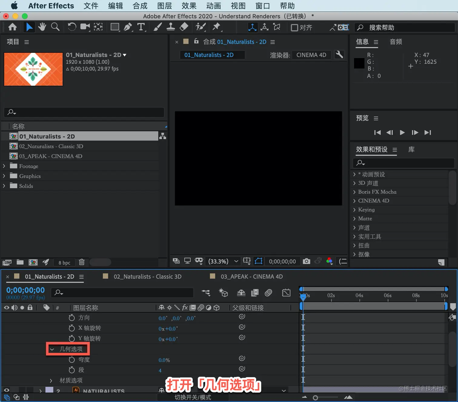Image resolution: width=458 pixels, height=402 pixels.
Task: Click show channel RGB color icon
Action: click(330, 261)
